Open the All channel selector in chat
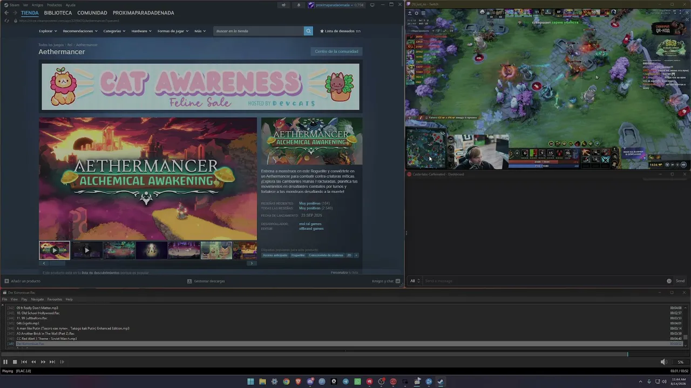Viewport: 691px width, 388px height. tap(414, 281)
